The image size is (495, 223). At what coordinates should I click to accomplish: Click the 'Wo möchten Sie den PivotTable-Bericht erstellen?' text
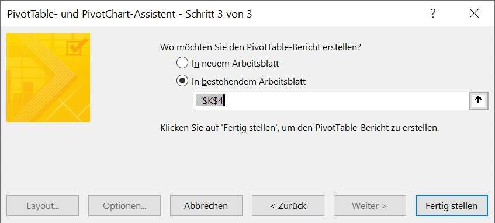[x=261, y=47]
